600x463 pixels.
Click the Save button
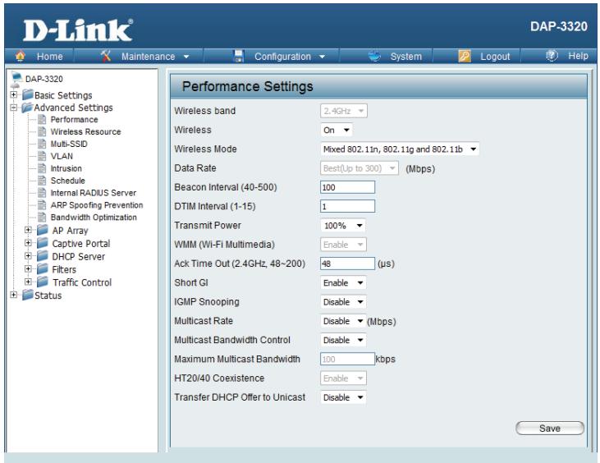(550, 429)
